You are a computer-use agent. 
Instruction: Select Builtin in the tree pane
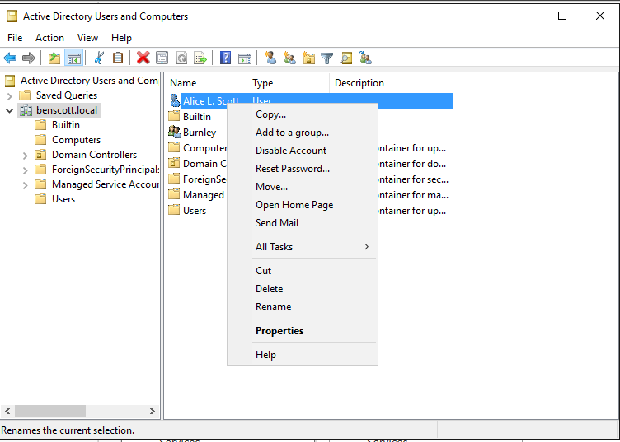(66, 125)
